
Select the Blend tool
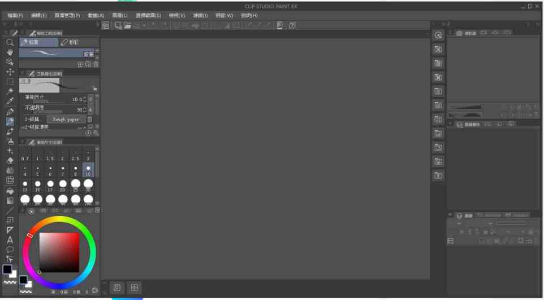point(10,171)
